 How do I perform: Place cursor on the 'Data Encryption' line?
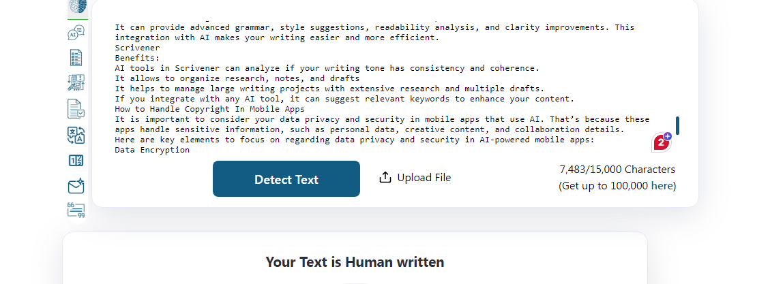pos(152,150)
